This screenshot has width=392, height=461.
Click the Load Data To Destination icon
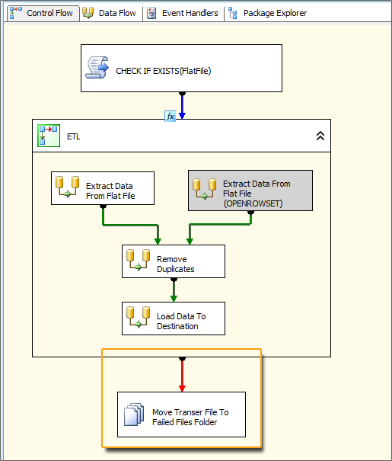(138, 317)
